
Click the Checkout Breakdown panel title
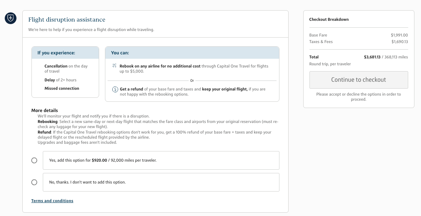[x=329, y=19]
